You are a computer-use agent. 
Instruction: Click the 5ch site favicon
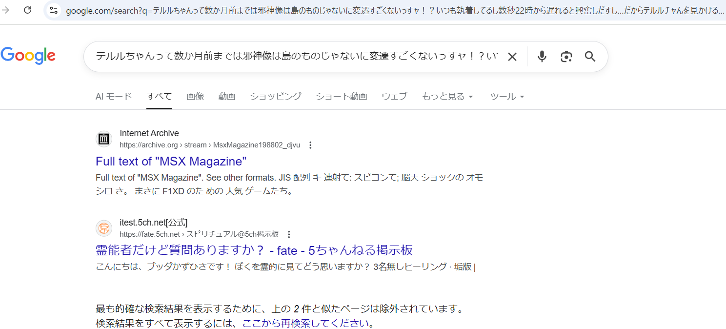104,228
